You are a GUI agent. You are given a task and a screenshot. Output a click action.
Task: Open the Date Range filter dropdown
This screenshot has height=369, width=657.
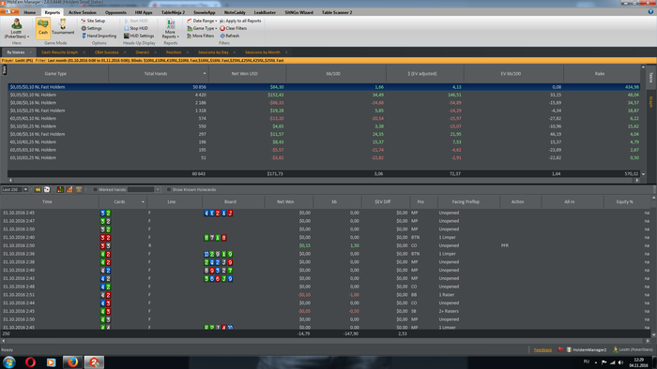click(x=202, y=21)
